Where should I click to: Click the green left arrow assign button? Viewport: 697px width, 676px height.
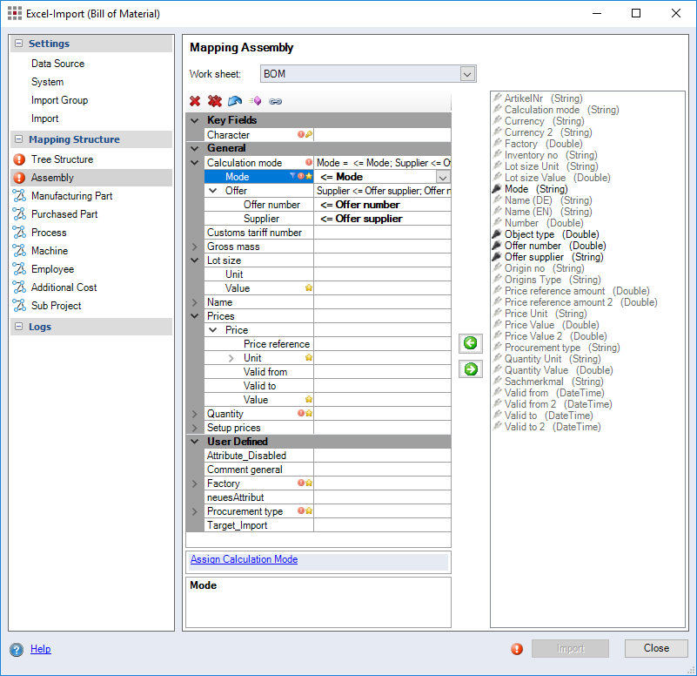470,343
